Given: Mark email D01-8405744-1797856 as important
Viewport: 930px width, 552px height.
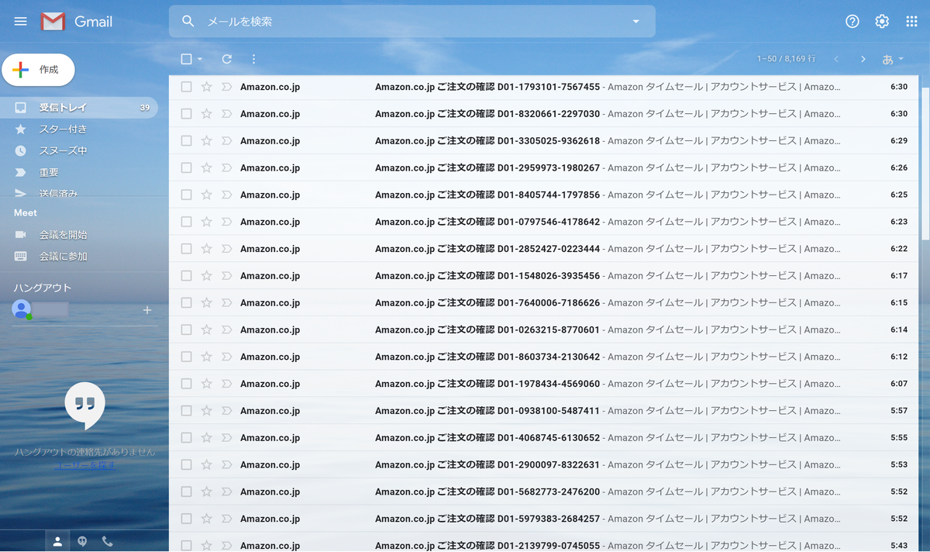Looking at the screenshot, I should click(x=226, y=195).
